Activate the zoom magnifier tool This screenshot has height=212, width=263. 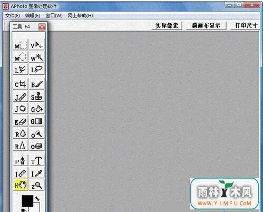pos(36,185)
